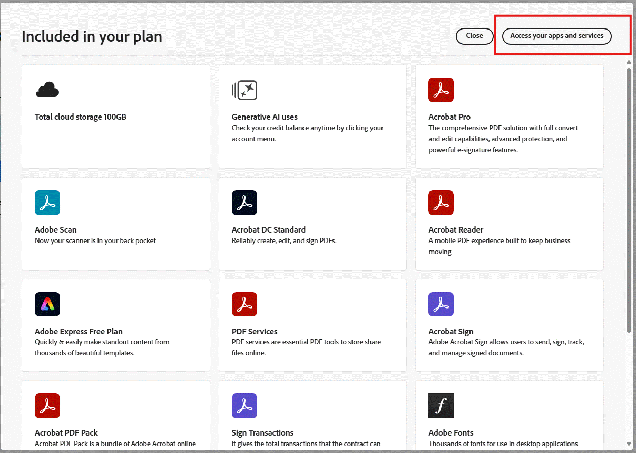Click the Sign Transactions icon
Viewport: 636px width, 453px height.
pos(244,406)
